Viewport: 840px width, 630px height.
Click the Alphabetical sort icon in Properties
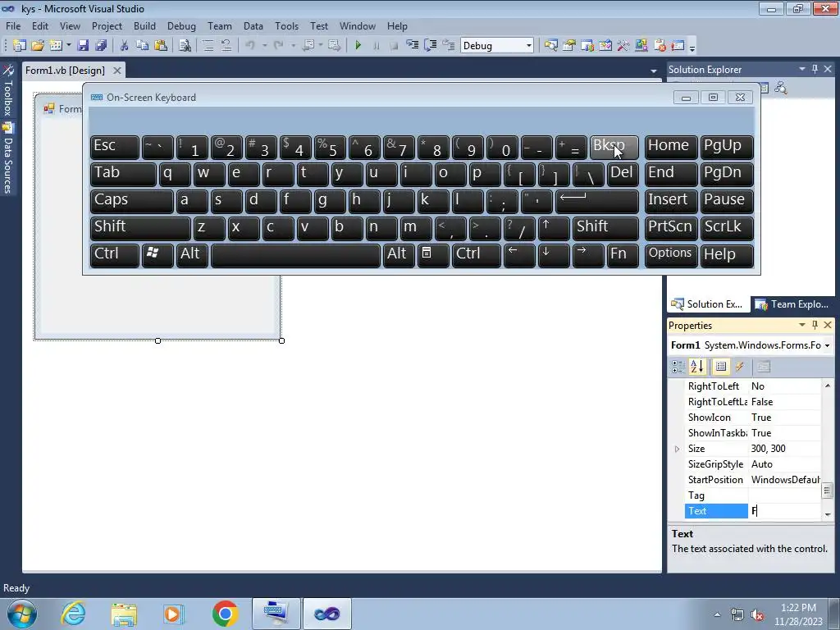(x=697, y=367)
